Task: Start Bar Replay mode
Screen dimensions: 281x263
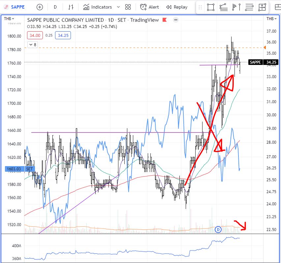Action: click(x=177, y=7)
